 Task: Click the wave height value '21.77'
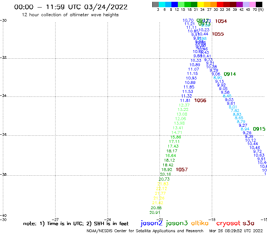[160, 193]
